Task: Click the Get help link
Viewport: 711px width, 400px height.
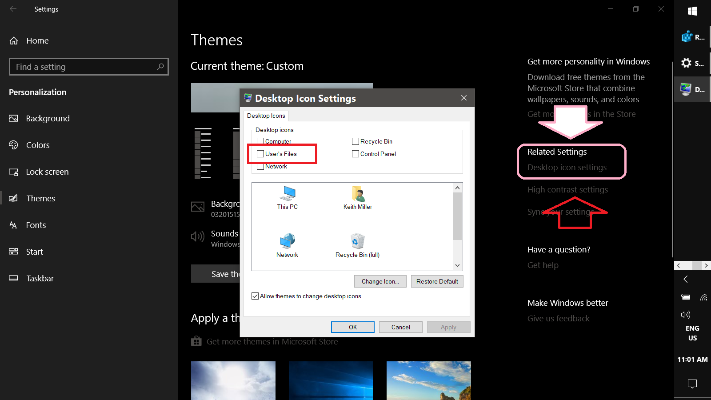Action: click(543, 265)
